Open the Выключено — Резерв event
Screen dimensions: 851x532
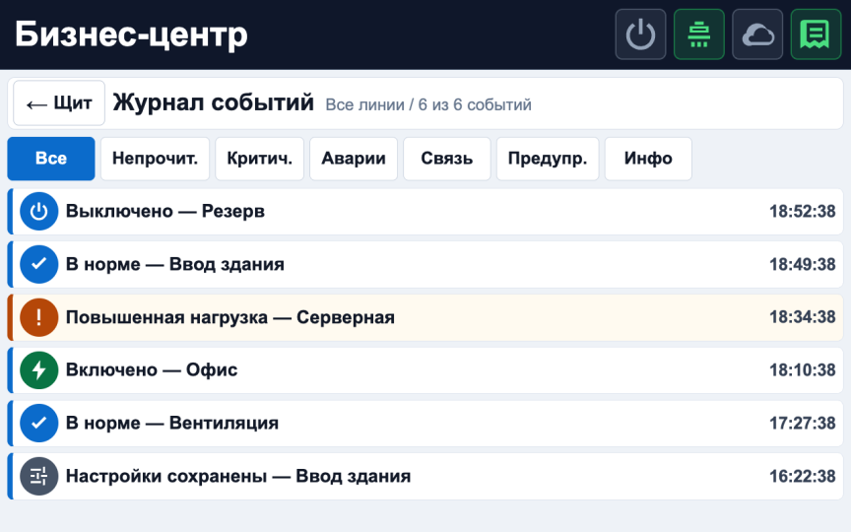coord(425,211)
